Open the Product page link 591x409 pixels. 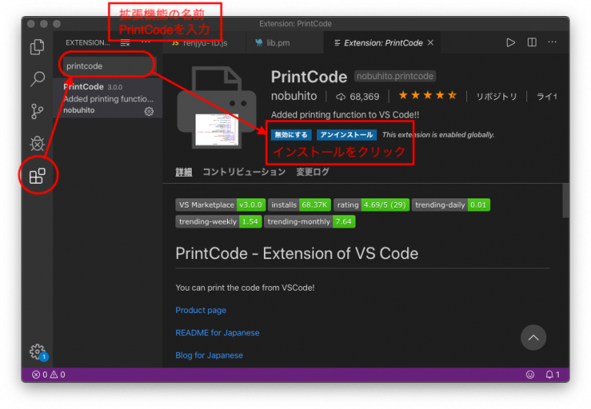[x=201, y=311]
